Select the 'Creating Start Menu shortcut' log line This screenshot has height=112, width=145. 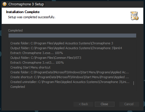tap(30, 67)
